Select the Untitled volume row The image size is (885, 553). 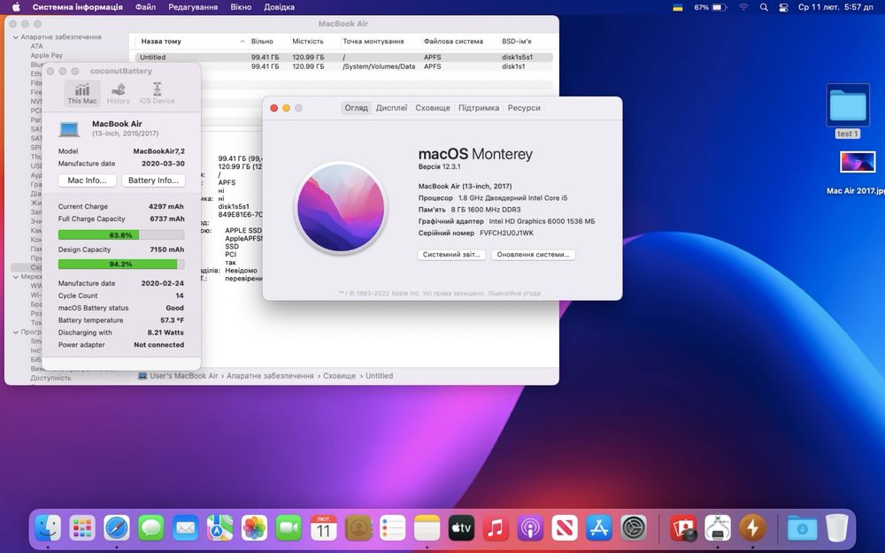pos(343,57)
